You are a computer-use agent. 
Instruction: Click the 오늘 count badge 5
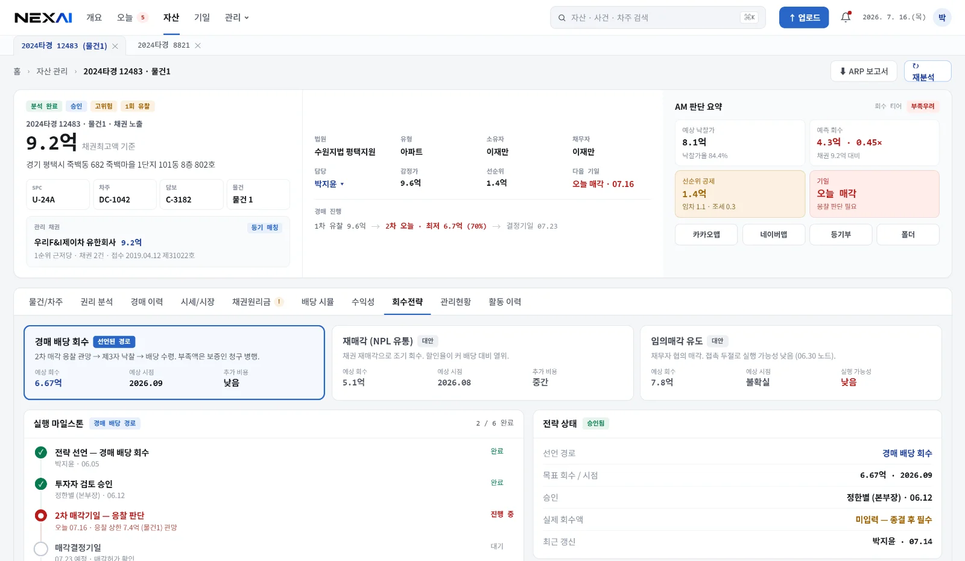point(143,17)
